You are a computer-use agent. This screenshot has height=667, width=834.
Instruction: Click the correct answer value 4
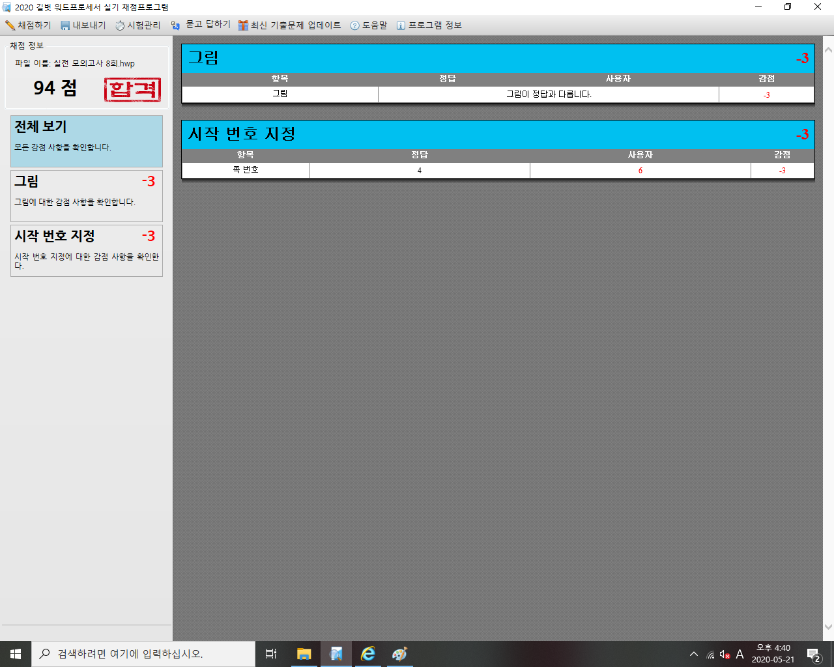tap(420, 170)
